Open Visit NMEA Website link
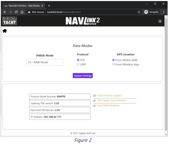Viewport: 169px width, 146px height. (x=108, y=106)
